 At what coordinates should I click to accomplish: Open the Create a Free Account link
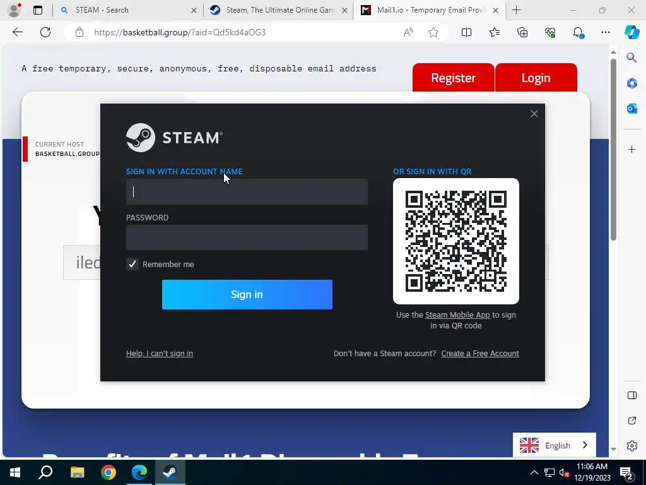(480, 354)
